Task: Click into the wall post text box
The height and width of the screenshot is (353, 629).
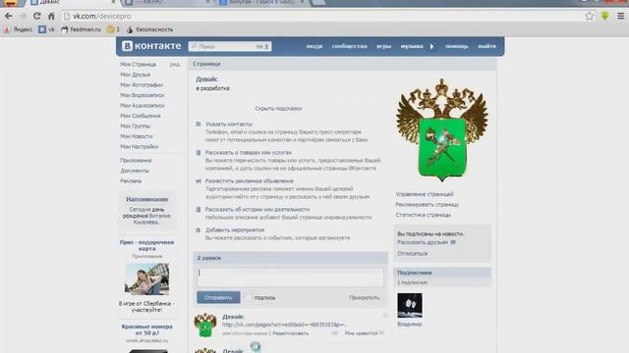Action: [290, 277]
